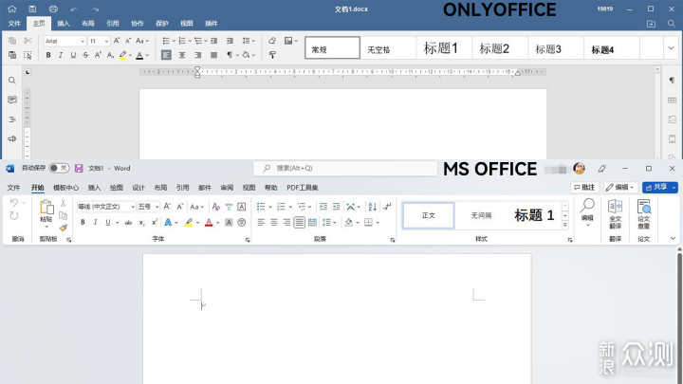Open ONLYOFFICE search in left sidebar

click(12, 81)
